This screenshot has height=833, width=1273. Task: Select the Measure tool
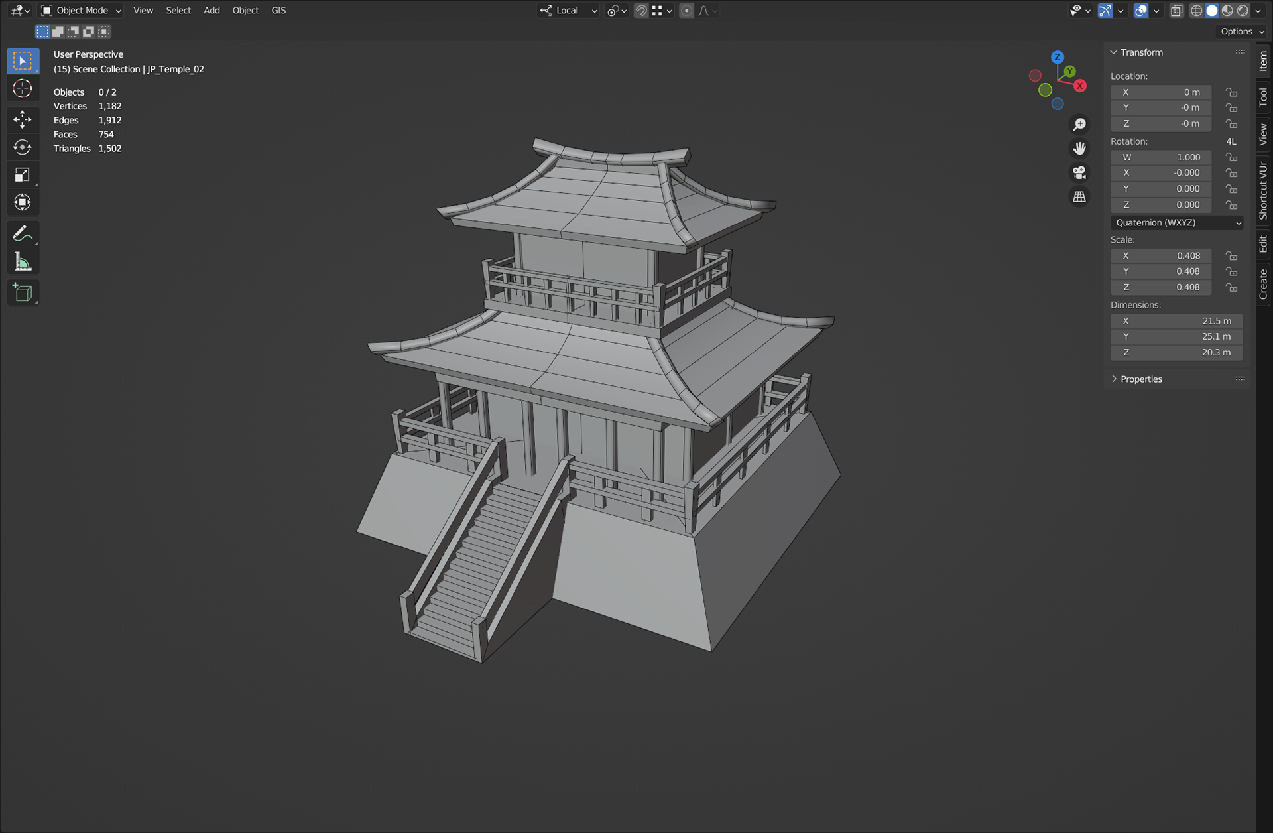[23, 262]
